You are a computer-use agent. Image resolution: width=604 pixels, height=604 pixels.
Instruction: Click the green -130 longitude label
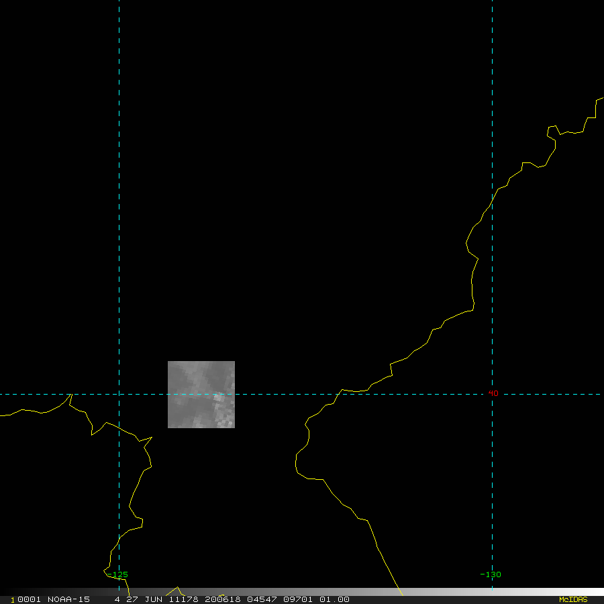click(x=491, y=574)
